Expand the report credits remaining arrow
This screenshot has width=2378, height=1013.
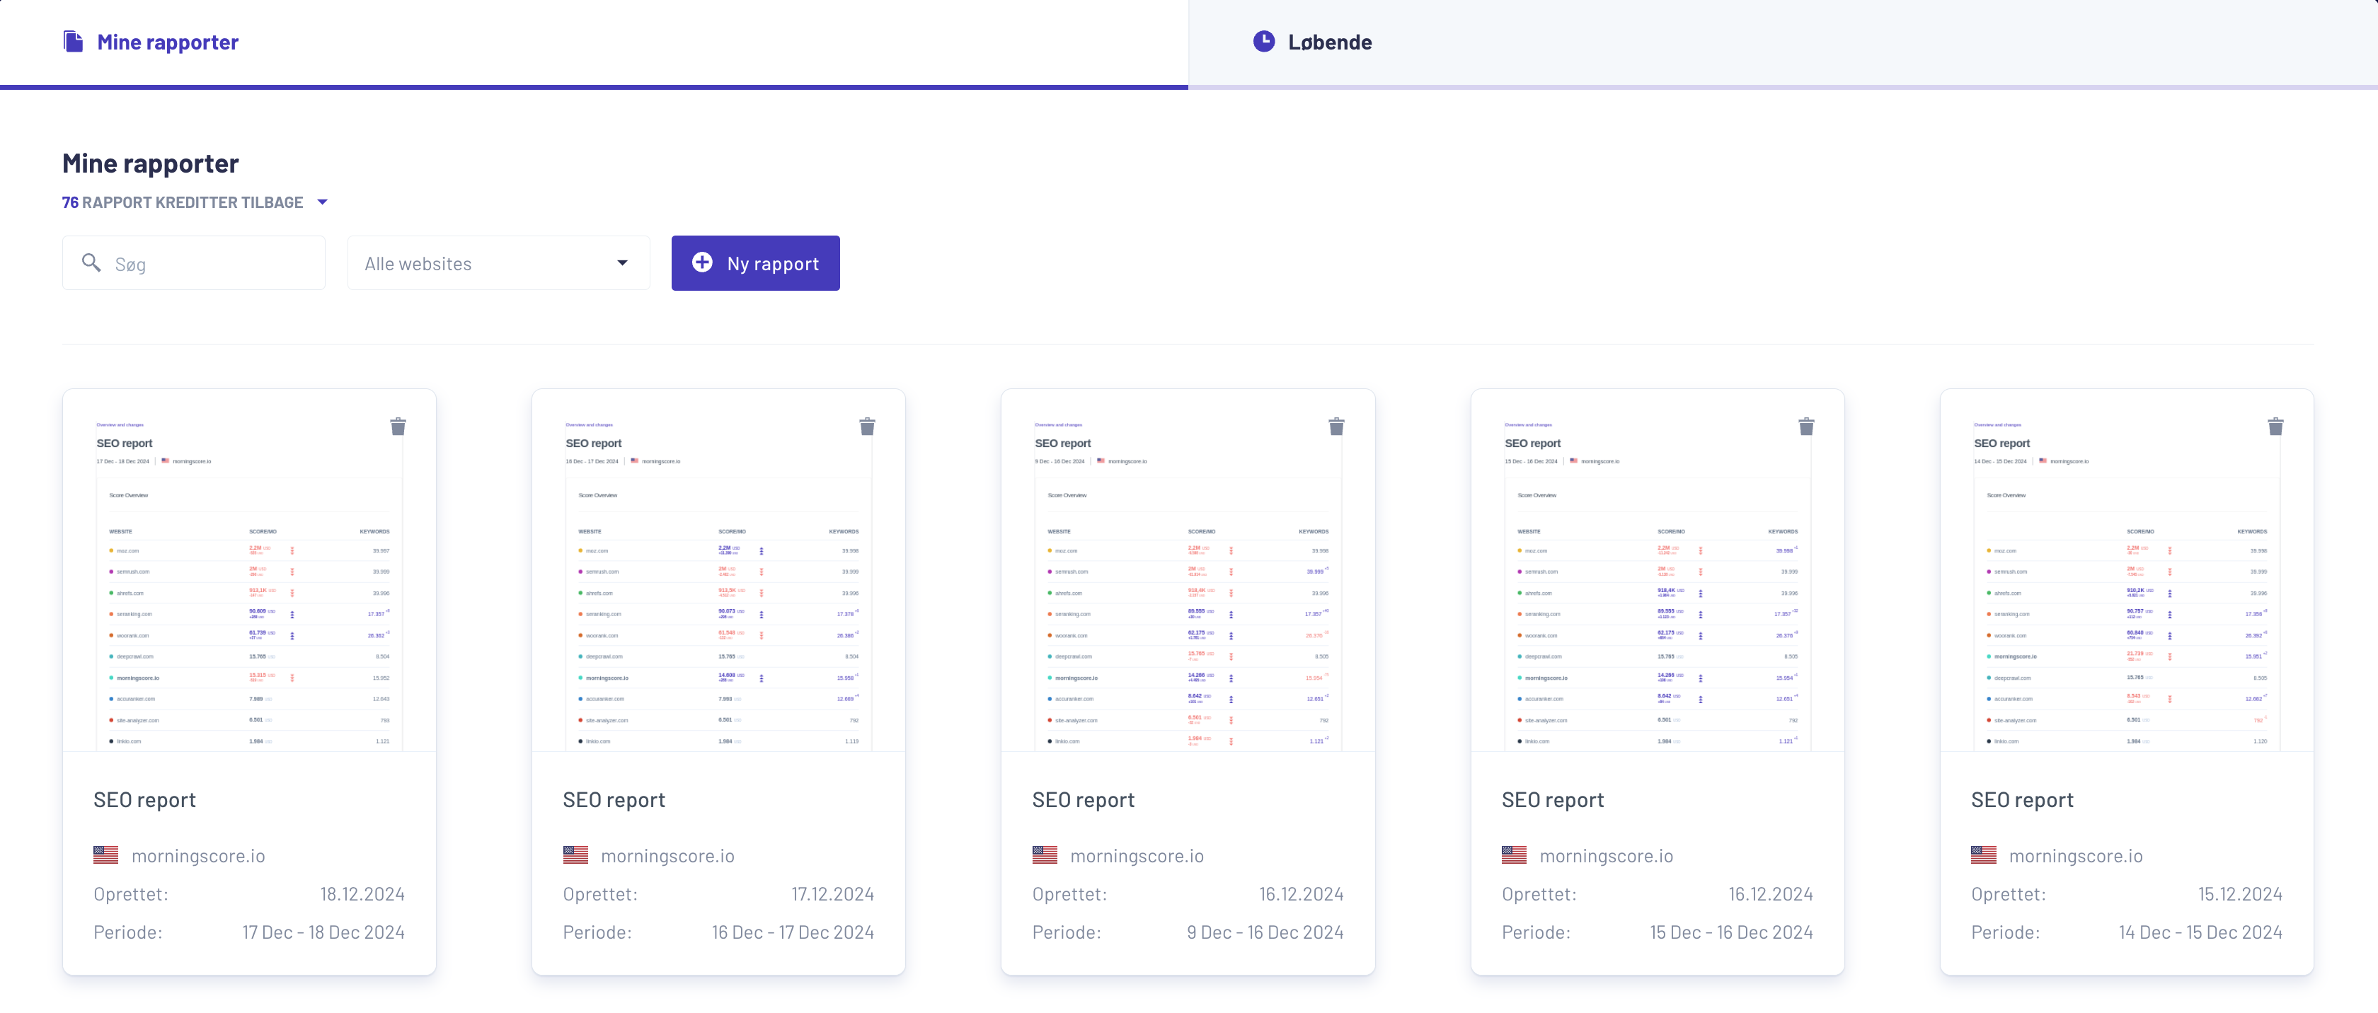tap(322, 202)
